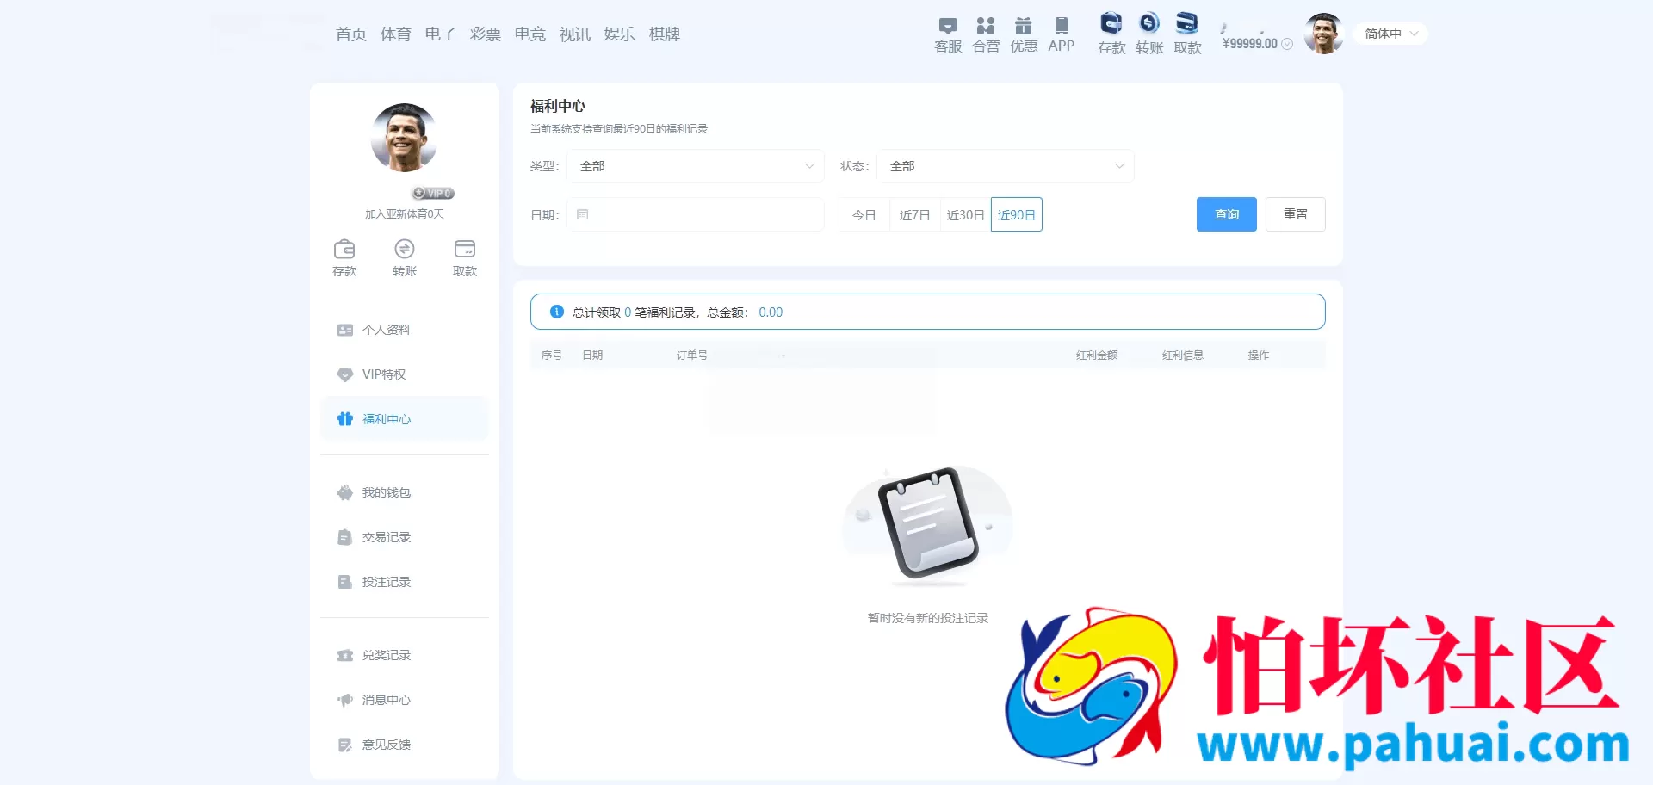This screenshot has width=1653, height=785.
Task: Open 消息中心 in the sidebar
Action: (405, 700)
